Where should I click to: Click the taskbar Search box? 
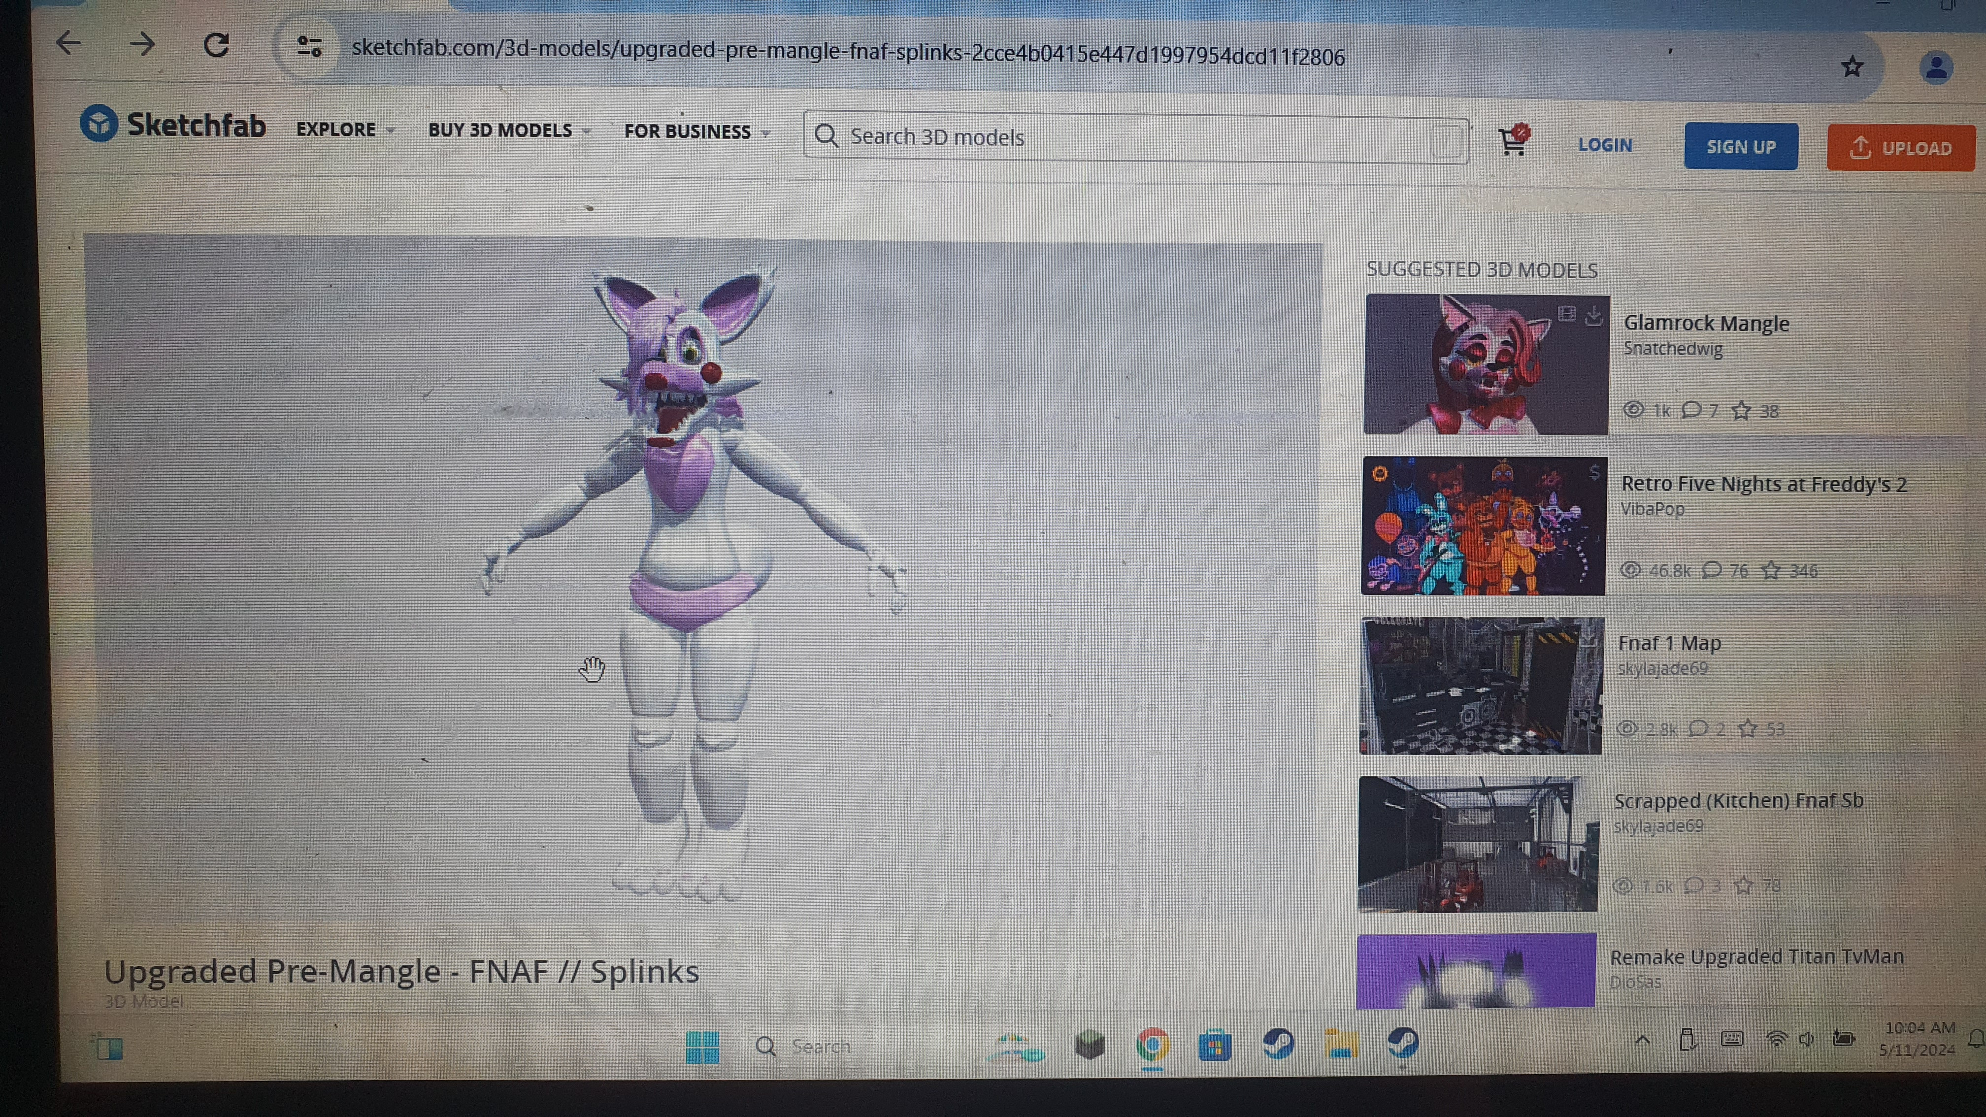click(x=805, y=1046)
